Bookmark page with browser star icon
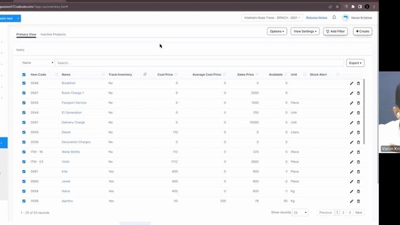This screenshot has width=400, height=225. (x=337, y=7)
